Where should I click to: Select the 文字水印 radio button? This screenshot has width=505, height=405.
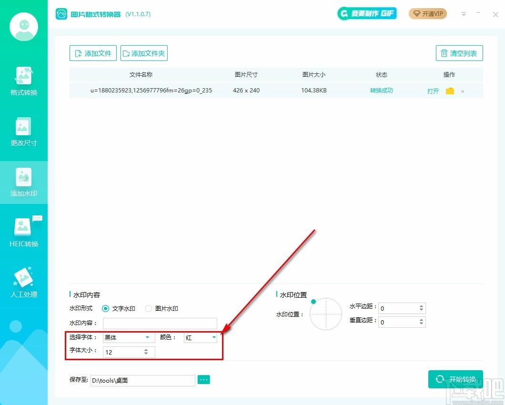coord(105,308)
